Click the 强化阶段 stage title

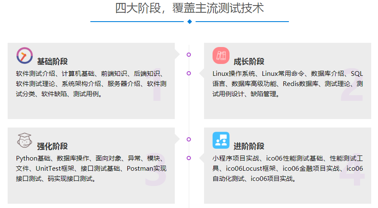tap(52, 146)
